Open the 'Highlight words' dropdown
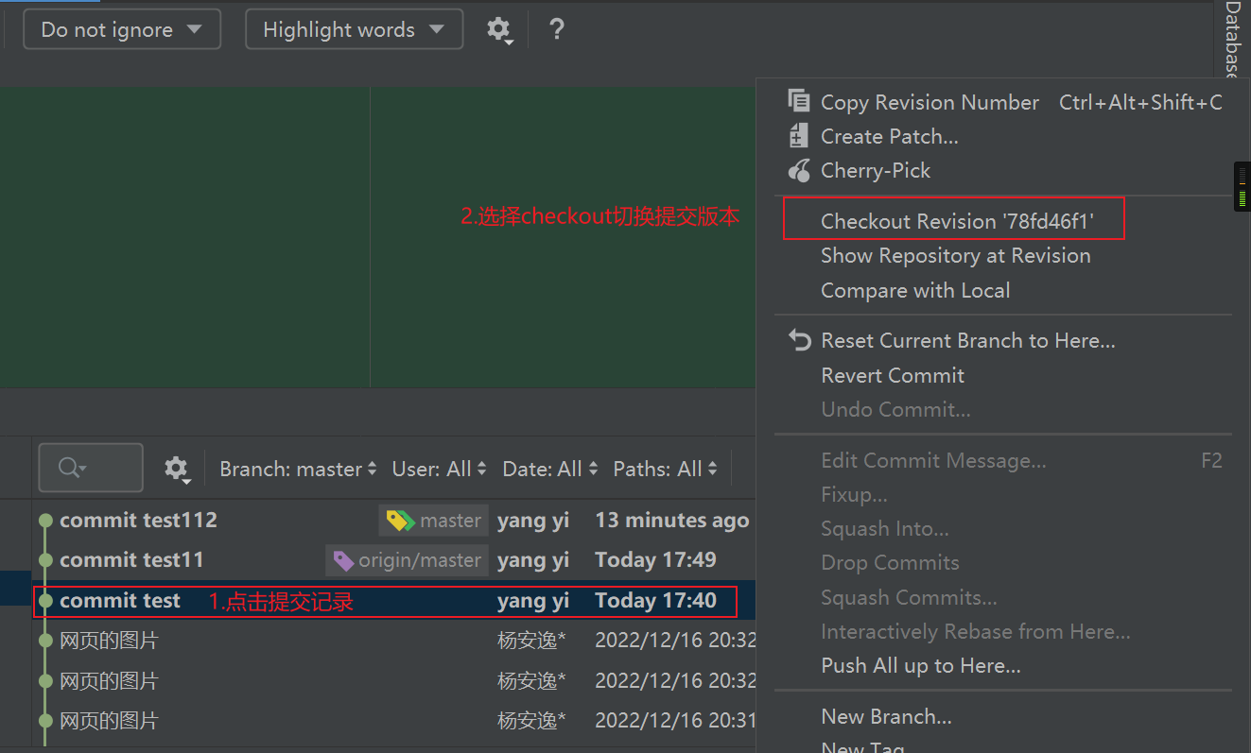The width and height of the screenshot is (1251, 753). (x=354, y=29)
